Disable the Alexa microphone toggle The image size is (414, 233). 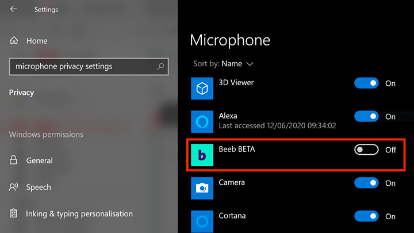click(x=366, y=116)
